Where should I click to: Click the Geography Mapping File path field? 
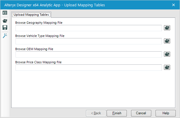pyautogui.click(x=89, y=28)
